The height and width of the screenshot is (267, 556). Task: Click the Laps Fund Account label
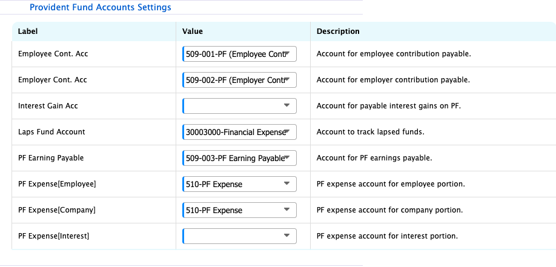click(x=51, y=132)
